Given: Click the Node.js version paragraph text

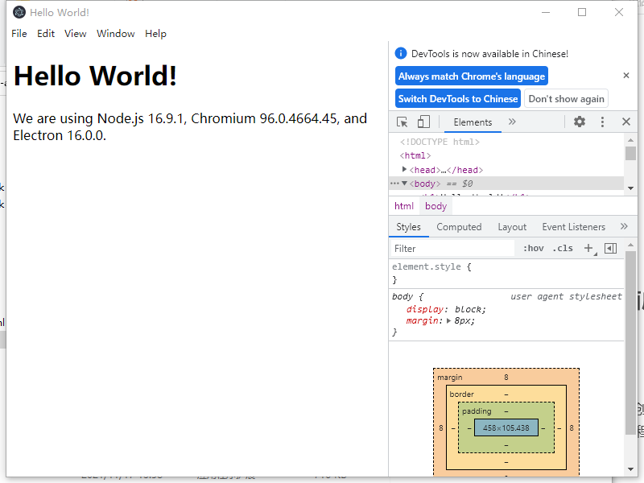Looking at the screenshot, I should (x=190, y=126).
